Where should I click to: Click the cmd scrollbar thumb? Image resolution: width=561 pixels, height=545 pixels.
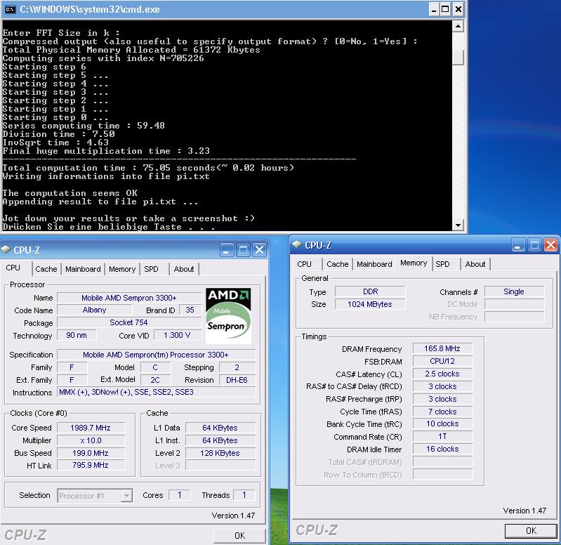click(x=458, y=58)
